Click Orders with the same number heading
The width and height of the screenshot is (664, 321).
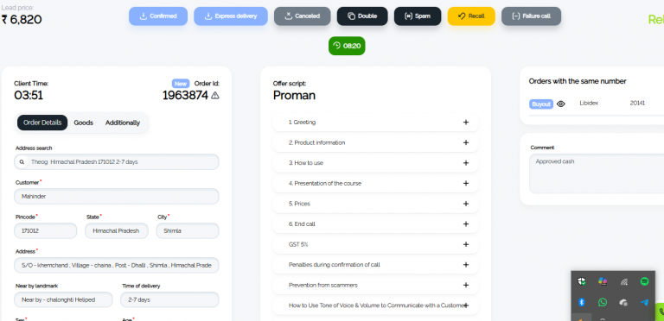pos(578,81)
